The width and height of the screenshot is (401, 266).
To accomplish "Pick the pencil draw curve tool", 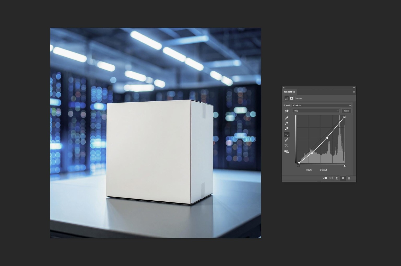I will tap(287, 140).
